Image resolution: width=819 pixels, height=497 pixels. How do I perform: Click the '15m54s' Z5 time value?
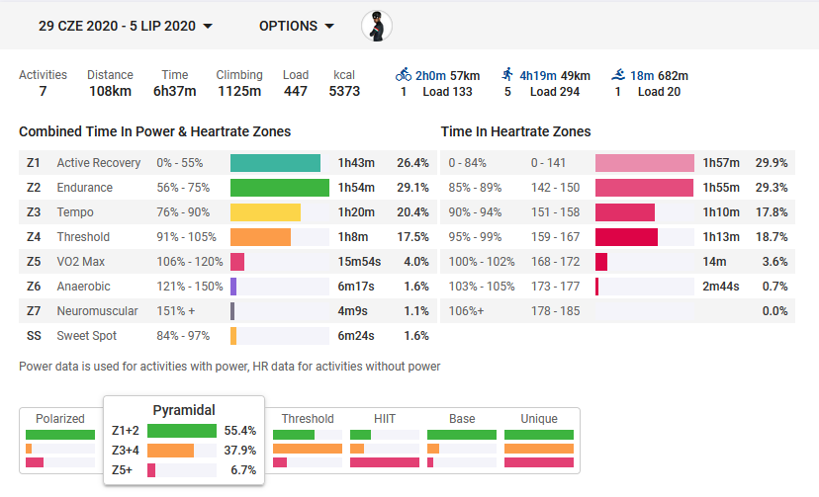tap(359, 262)
